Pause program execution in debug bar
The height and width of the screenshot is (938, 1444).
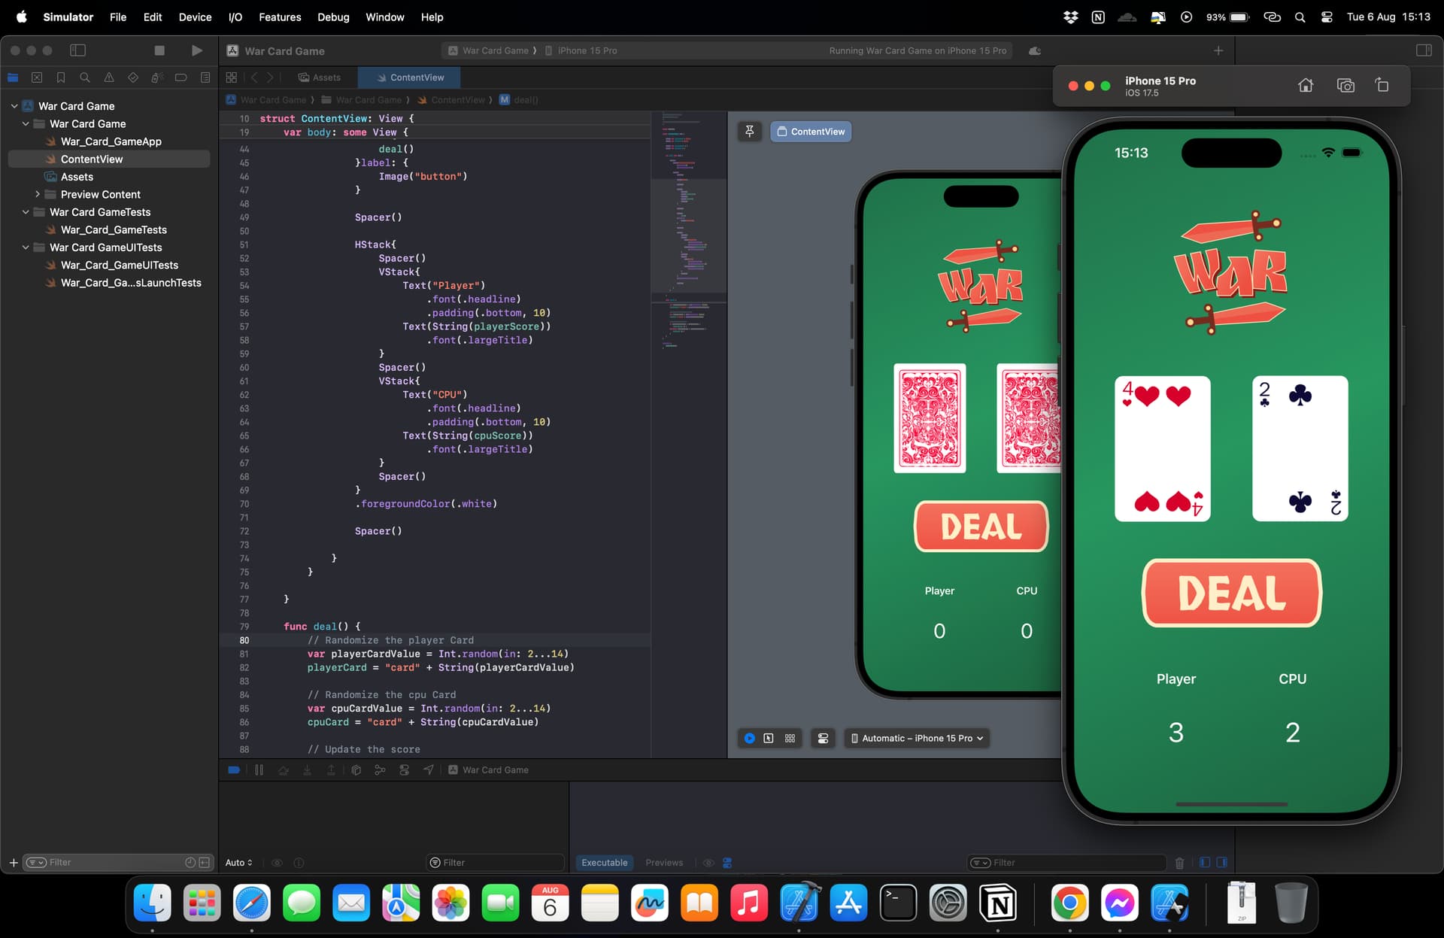pyautogui.click(x=259, y=770)
